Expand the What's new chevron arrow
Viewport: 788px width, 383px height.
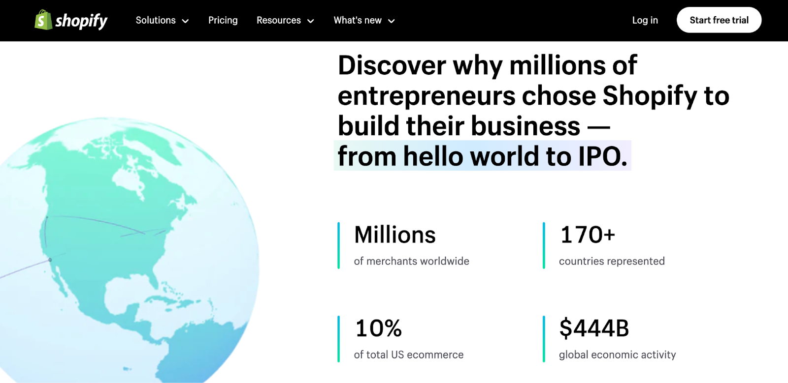pyautogui.click(x=392, y=21)
